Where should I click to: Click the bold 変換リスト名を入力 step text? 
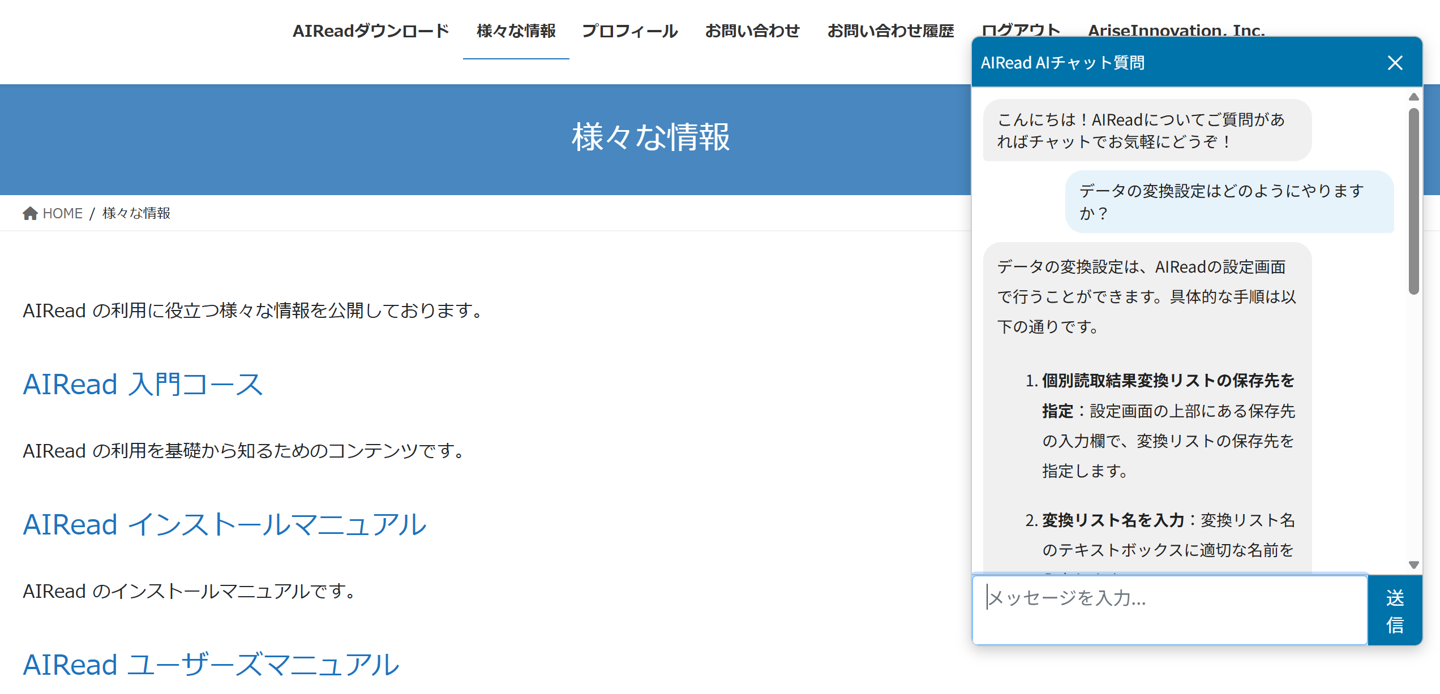click(1113, 520)
